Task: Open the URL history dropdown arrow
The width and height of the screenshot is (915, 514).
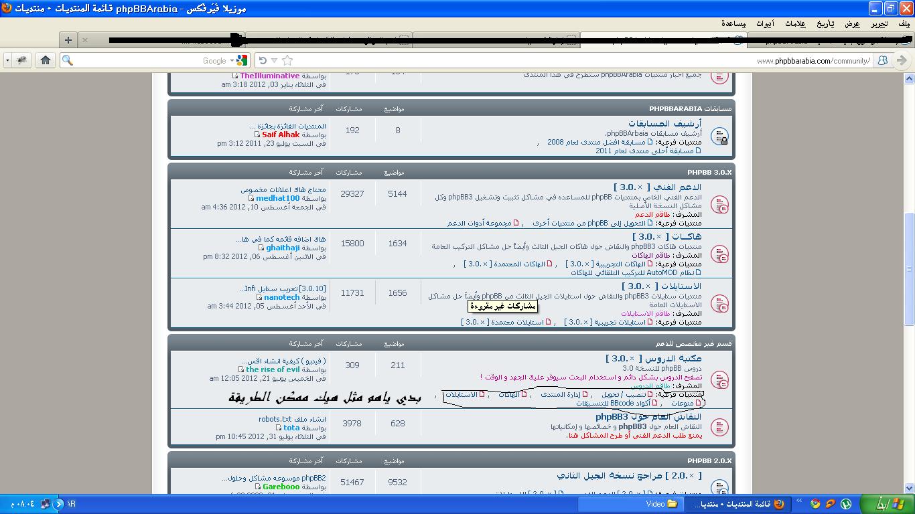Action: point(274,60)
